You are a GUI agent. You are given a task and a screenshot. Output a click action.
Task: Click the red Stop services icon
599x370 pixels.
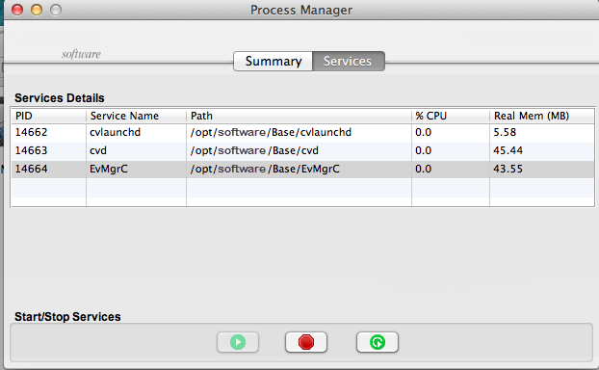pyautogui.click(x=306, y=342)
